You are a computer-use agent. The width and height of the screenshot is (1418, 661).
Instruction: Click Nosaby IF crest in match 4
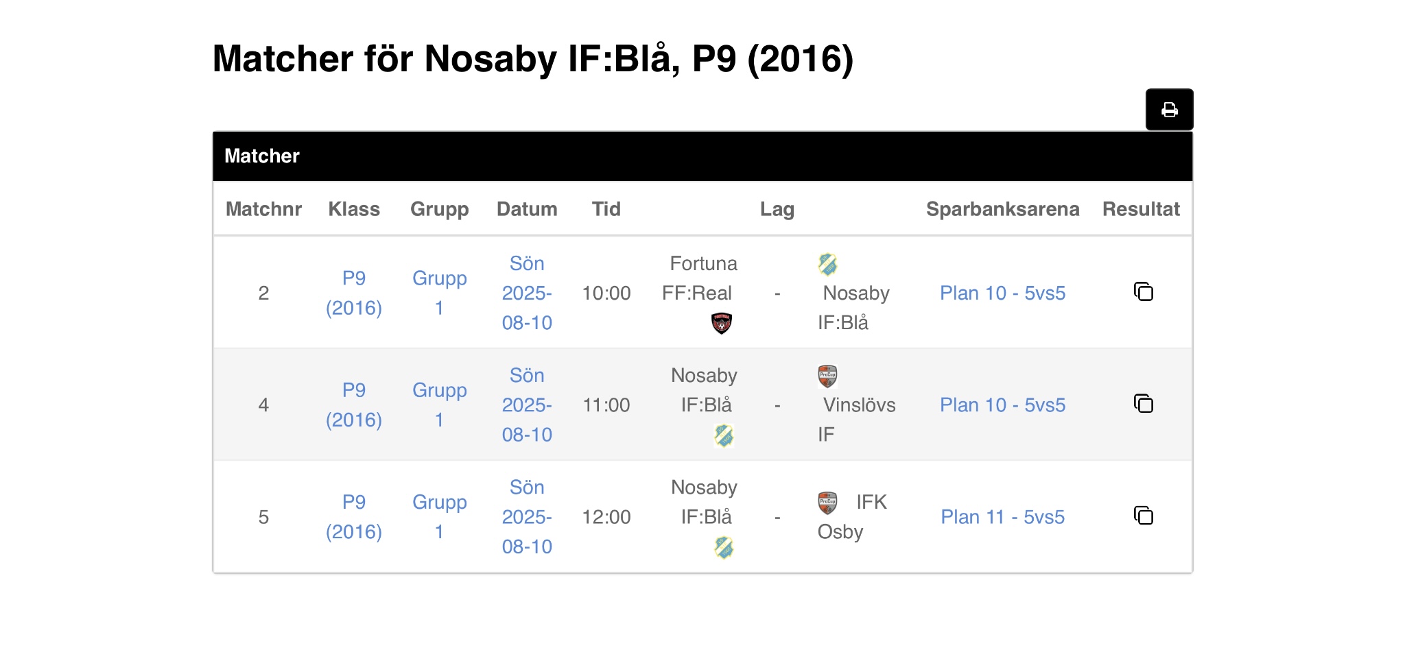point(724,435)
